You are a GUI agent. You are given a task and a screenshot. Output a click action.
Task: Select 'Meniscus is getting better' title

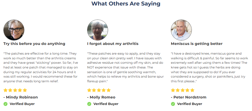point(197,44)
